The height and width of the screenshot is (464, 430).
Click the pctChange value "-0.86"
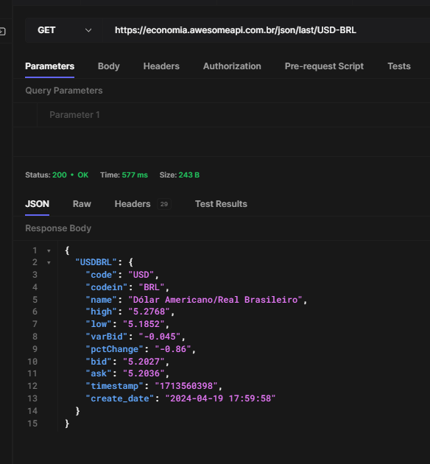(173, 349)
